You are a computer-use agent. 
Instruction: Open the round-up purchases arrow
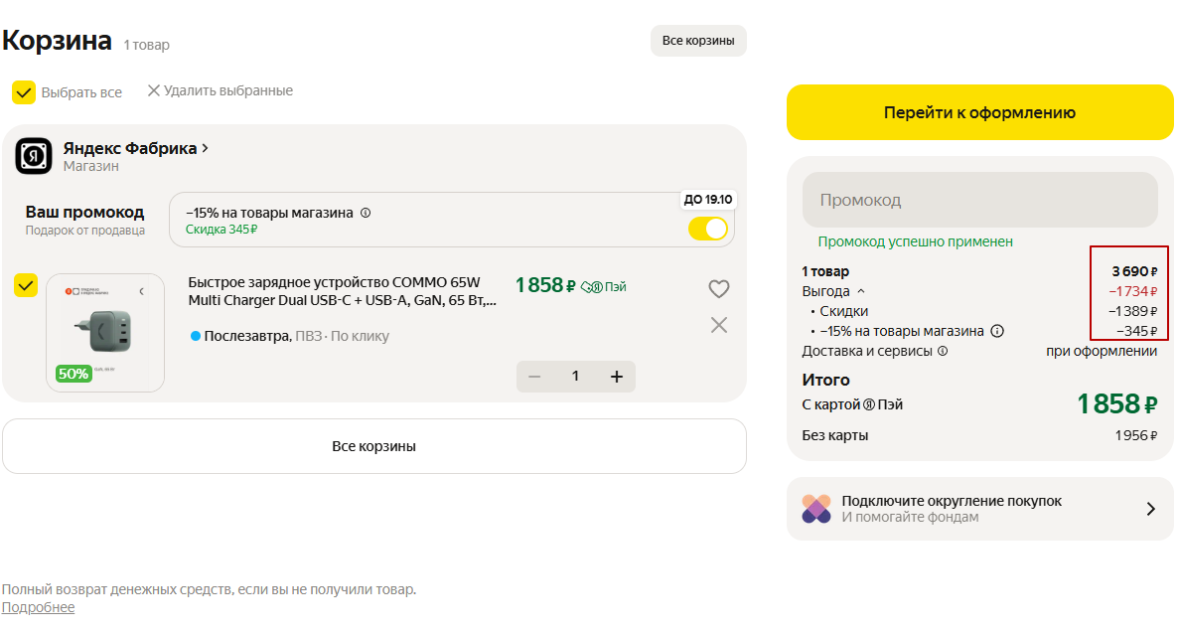[x=1150, y=509]
